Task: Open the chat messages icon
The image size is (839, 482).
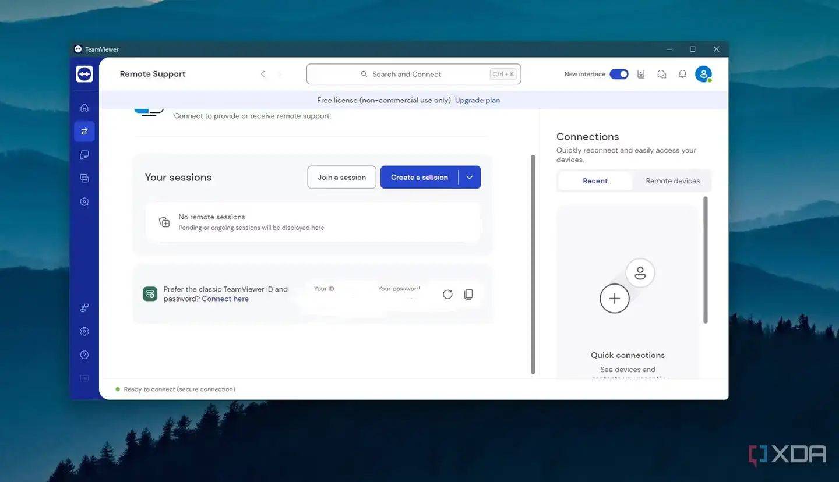Action: tap(661, 74)
